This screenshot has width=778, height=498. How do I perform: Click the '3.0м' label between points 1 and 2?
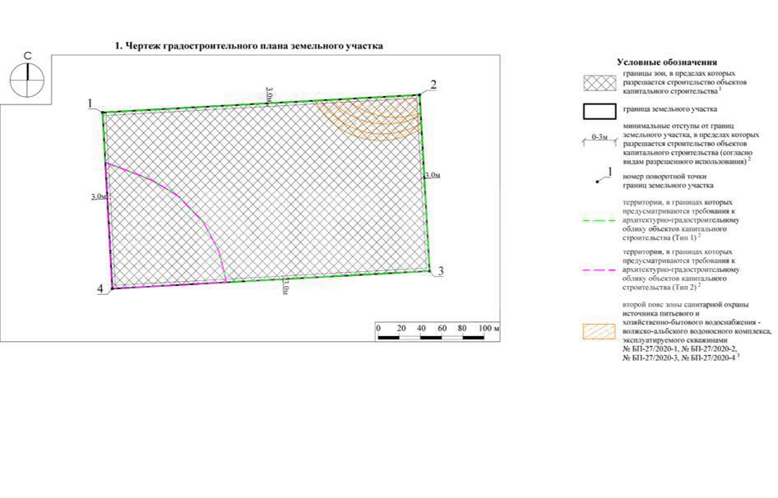point(269,95)
